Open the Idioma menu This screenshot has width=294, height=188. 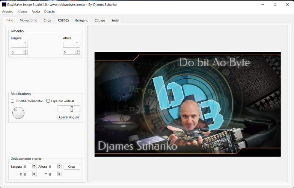tap(22, 11)
